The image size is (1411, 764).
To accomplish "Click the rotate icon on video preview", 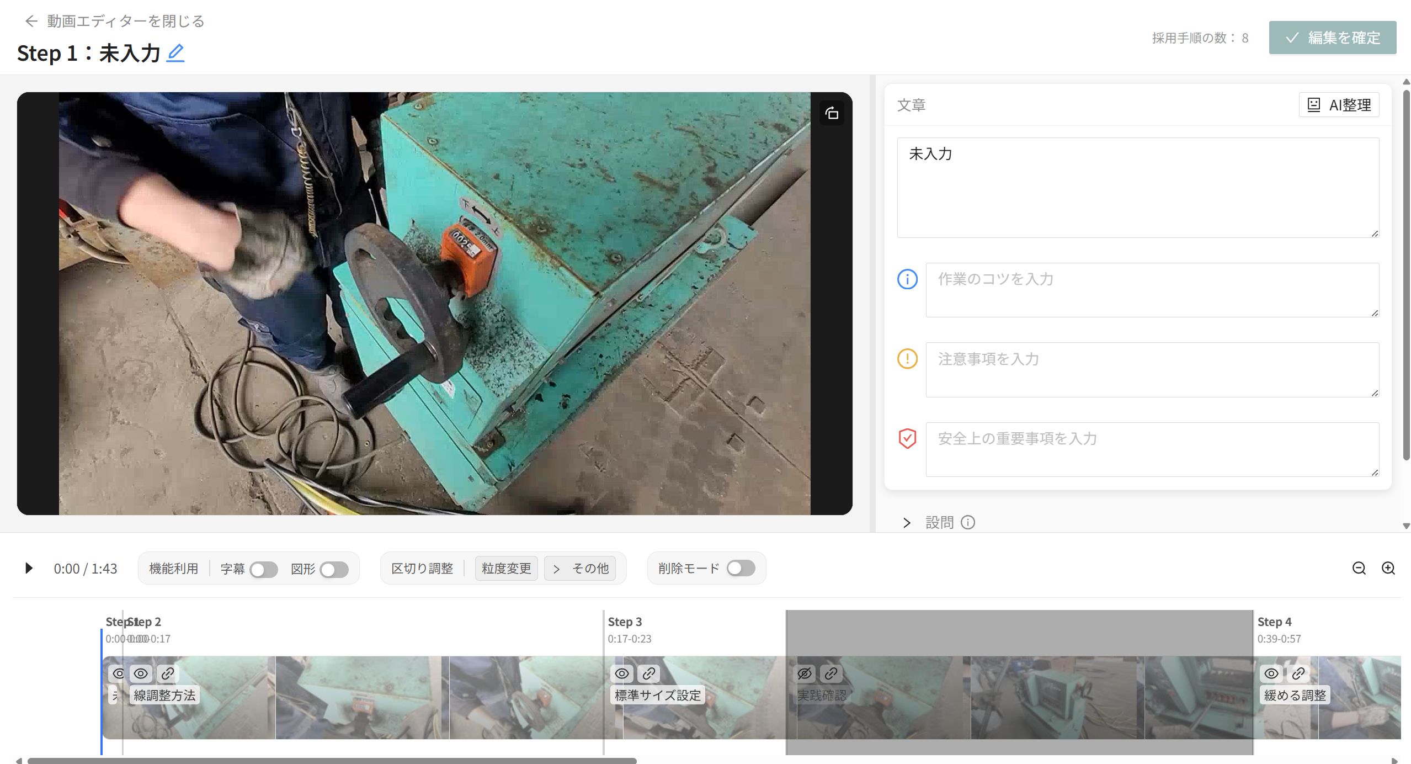I will [832, 113].
